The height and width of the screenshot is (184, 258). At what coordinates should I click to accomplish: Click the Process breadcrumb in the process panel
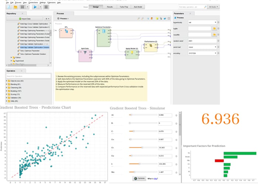pyautogui.click(x=64, y=18)
